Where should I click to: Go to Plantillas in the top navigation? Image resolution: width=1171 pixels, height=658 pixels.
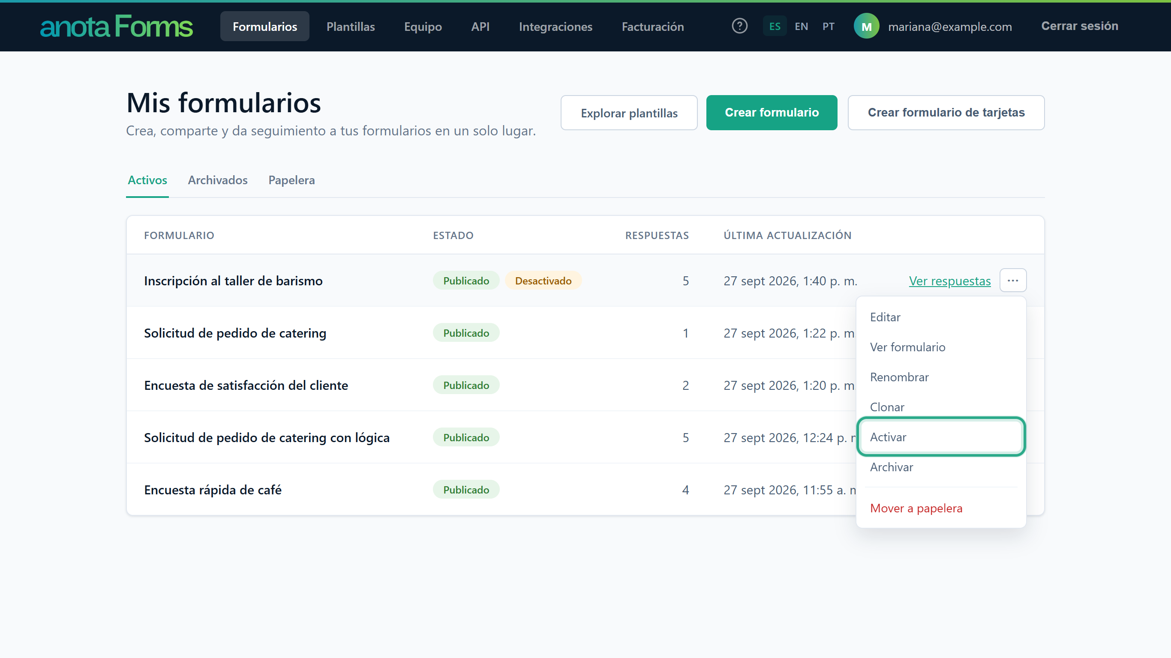pyautogui.click(x=351, y=27)
